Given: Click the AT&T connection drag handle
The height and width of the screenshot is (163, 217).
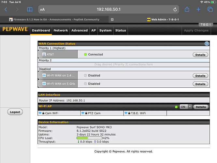Looking at the screenshot, I should click(40, 54).
